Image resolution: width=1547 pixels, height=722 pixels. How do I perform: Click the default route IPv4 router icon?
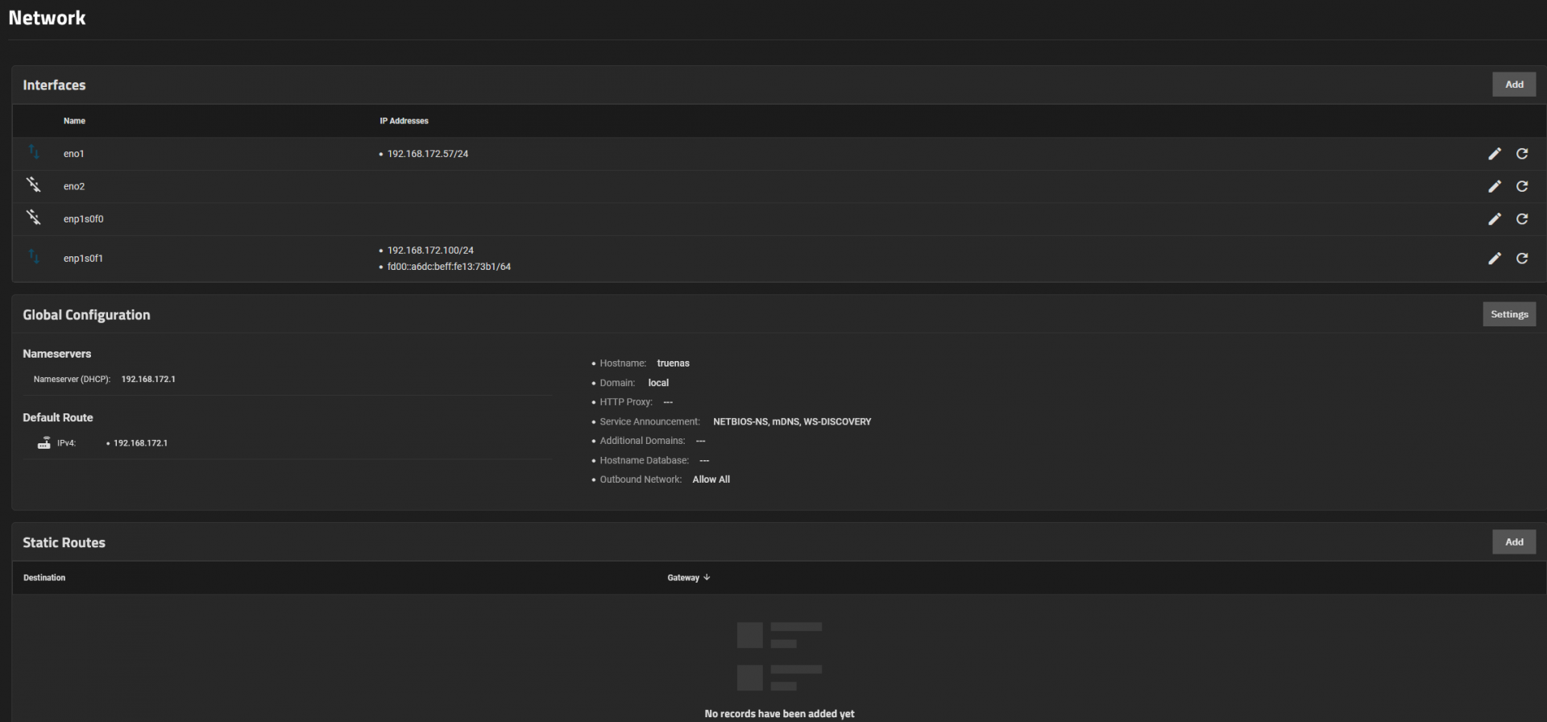(44, 443)
